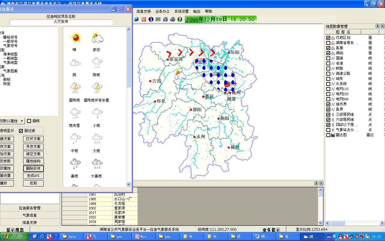This screenshot has height=241, width=385.
Task: Click the green help question mark icon
Action: pyautogui.click(x=180, y=19)
